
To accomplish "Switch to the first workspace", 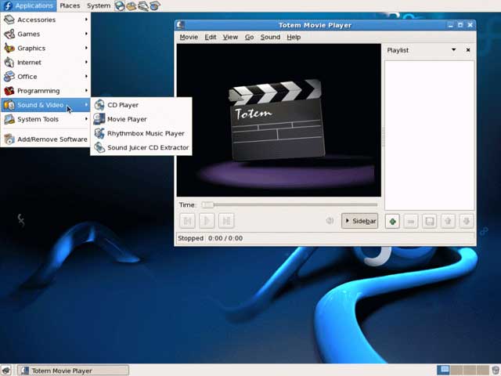I will 443,371.
